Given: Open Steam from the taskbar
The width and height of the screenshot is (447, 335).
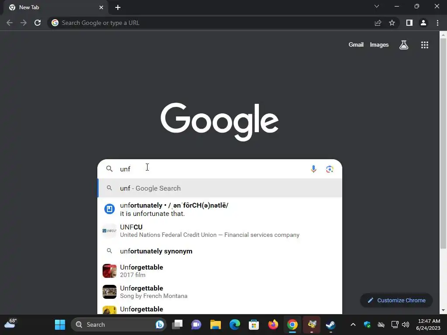Looking at the screenshot, I should pos(331,325).
